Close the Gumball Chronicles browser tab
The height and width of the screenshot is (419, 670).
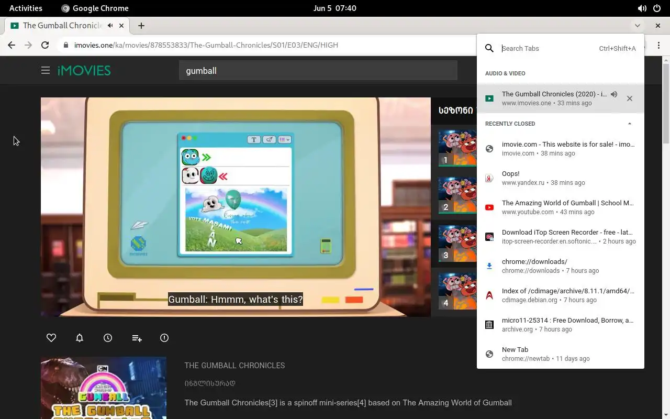pos(121,25)
